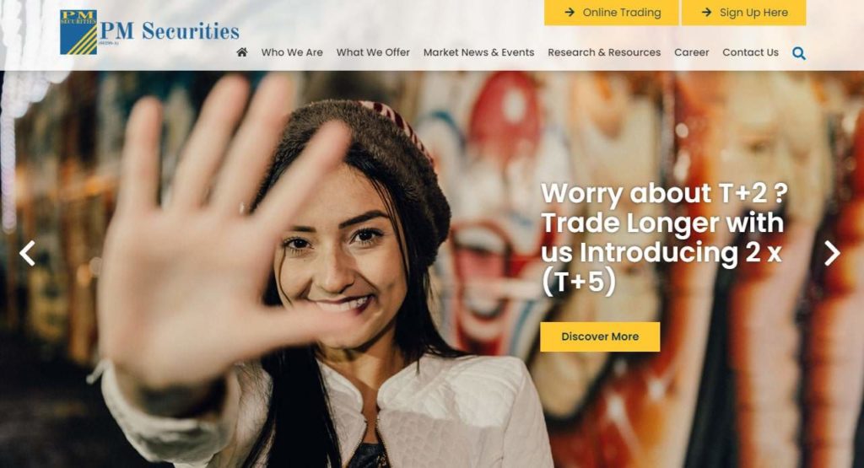
Task: Go to Contact Us page
Action: [x=750, y=52]
